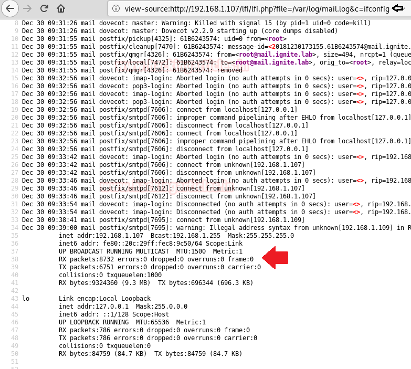The image size is (411, 369).
Task: Click 'disconnect from unknown[192.168.1.107]' on line 30
Action: point(246,196)
